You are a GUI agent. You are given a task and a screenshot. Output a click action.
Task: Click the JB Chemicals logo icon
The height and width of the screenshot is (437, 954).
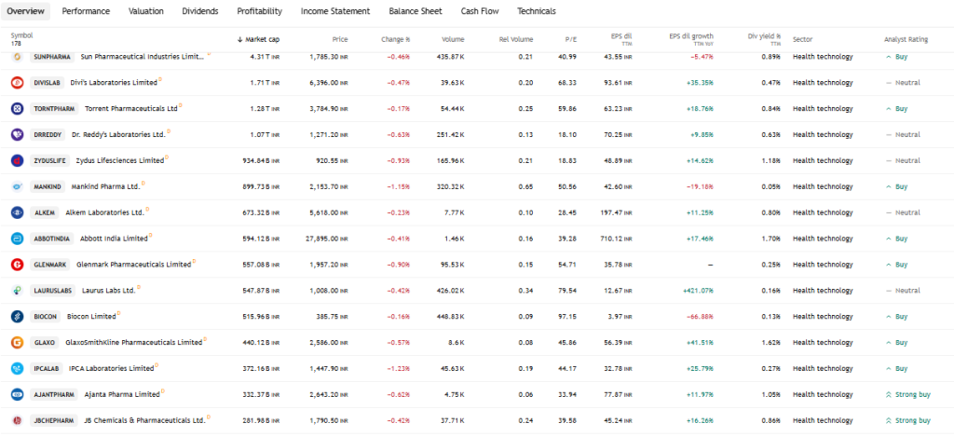(17, 420)
